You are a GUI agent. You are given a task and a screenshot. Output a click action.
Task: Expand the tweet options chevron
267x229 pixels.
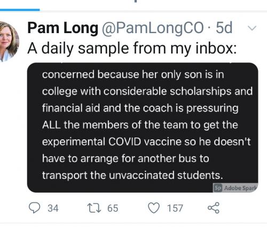pos(252,28)
